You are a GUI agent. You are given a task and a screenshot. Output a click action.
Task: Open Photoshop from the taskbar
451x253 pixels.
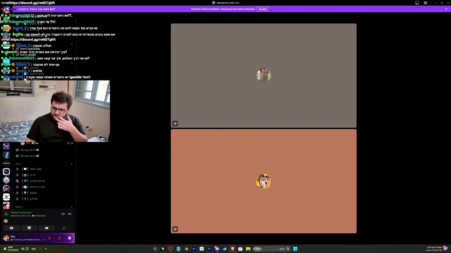pyautogui.click(x=202, y=249)
